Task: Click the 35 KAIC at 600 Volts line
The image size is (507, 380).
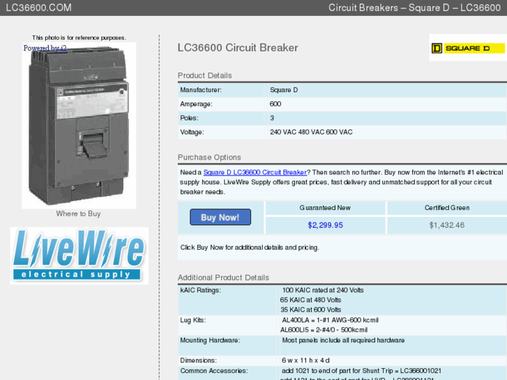Action: tap(310, 310)
